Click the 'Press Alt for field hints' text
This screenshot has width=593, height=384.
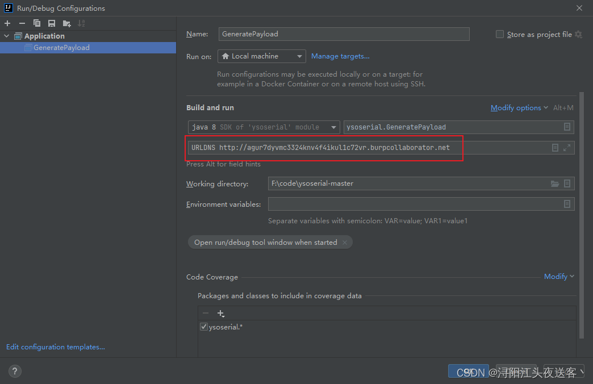click(x=223, y=164)
